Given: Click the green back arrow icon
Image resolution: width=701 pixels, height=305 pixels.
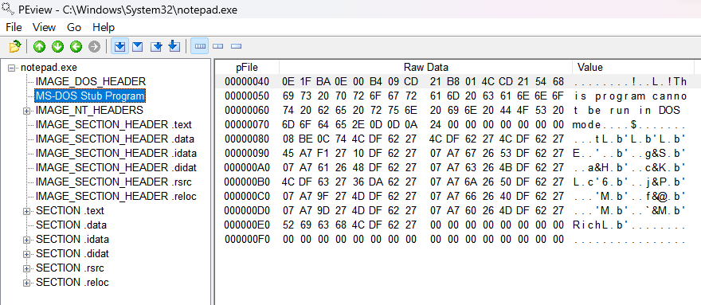Looking at the screenshot, I should click(x=76, y=46).
